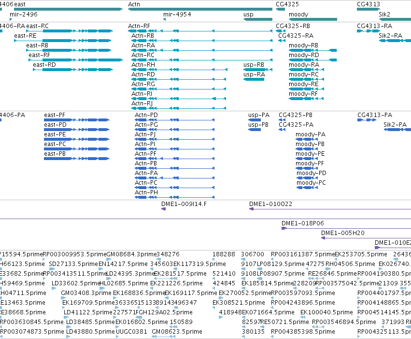Screen dimensions: 411x339
Task: Click cDNA GM08684.3prime label
Action: click(x=131, y=254)
